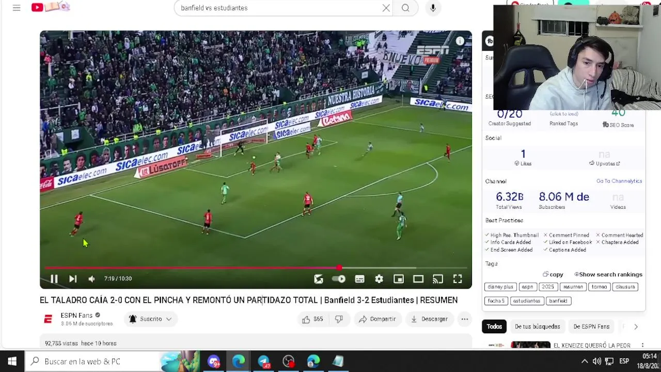Viewport: 661px width, 372px height.
Task: Click the Upvotes external link
Action: pyautogui.click(x=604, y=163)
